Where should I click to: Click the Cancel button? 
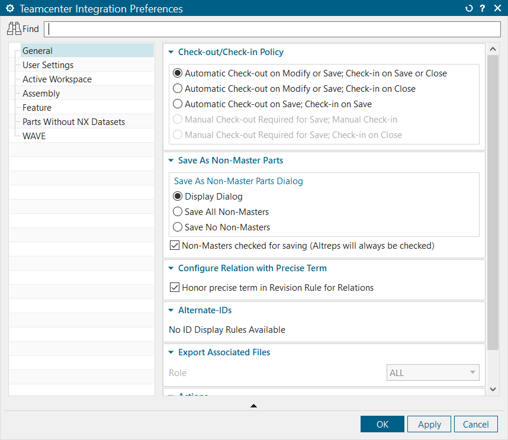click(x=475, y=424)
